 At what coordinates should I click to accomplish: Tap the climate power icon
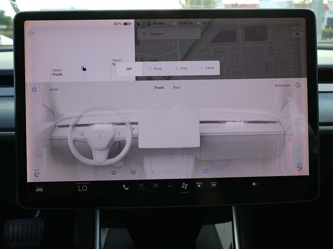click(x=34, y=89)
